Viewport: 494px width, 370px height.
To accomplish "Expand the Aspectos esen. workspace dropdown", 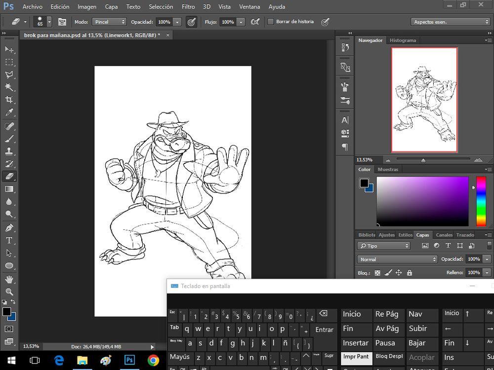I will tap(450, 22).
